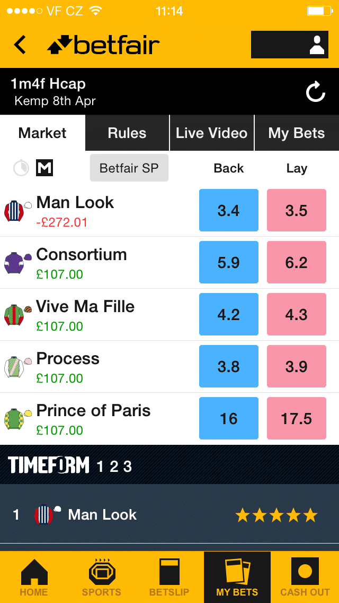Tap the back arrow in header
339x603 pixels.
point(20,45)
